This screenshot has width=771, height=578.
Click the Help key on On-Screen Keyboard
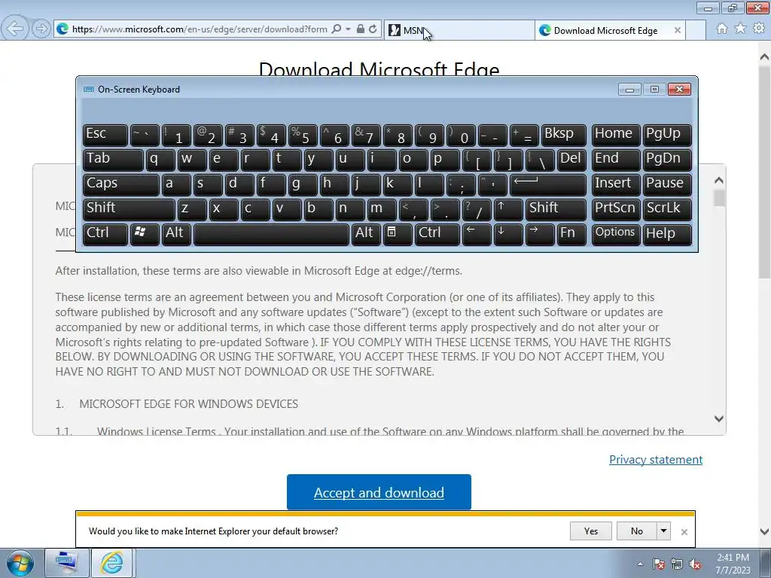667,234
